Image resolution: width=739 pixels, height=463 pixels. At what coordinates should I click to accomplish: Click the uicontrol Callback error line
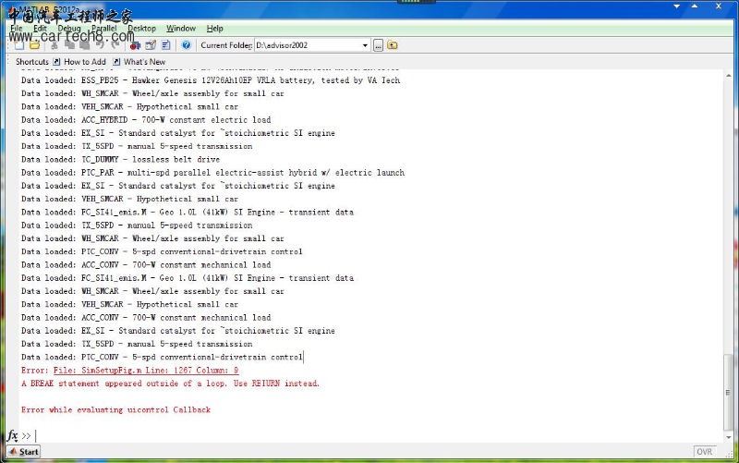[x=116, y=409]
